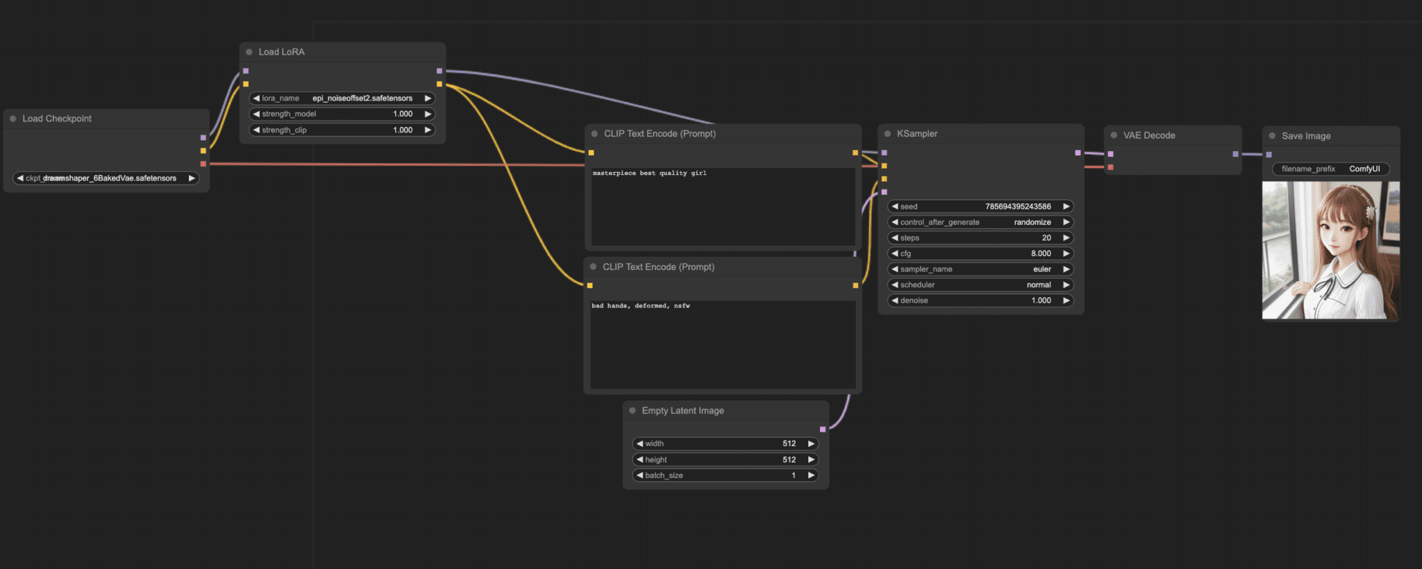Screen dimensions: 1422x569
Task: Click the denoise value slider field
Action: pyautogui.click(x=981, y=300)
